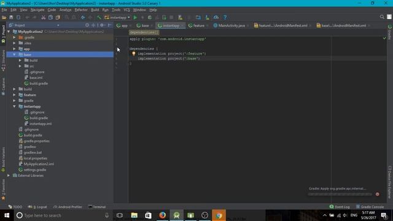
Task: Click the Collapse All icon in Project panel
Action: pyautogui.click(x=93, y=25)
